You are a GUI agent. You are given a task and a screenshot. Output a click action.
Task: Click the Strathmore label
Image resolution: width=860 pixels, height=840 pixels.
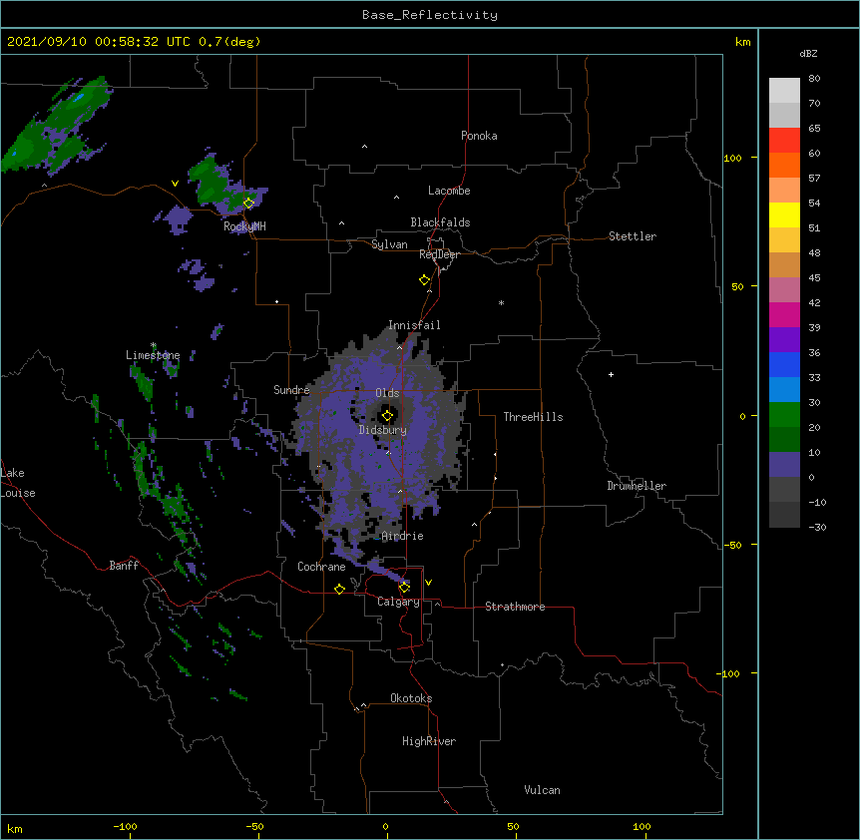[x=515, y=607]
